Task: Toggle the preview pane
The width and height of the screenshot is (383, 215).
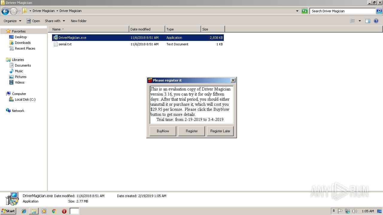Action: coord(368,21)
